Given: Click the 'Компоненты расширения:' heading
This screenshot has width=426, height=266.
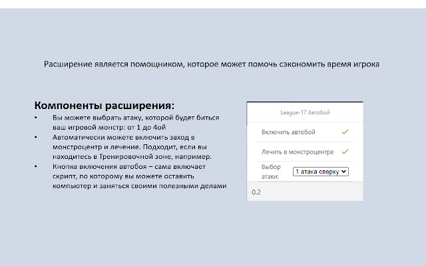Looking at the screenshot, I should pos(105,105).
